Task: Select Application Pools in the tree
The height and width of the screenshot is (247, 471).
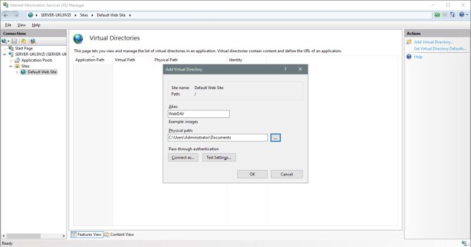Action: pos(37,60)
